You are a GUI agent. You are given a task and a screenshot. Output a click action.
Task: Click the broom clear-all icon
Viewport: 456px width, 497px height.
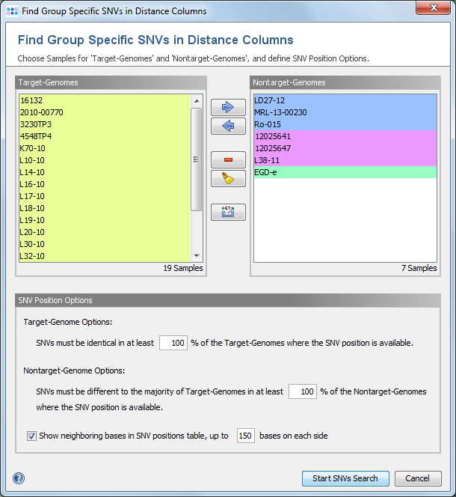[x=228, y=178]
